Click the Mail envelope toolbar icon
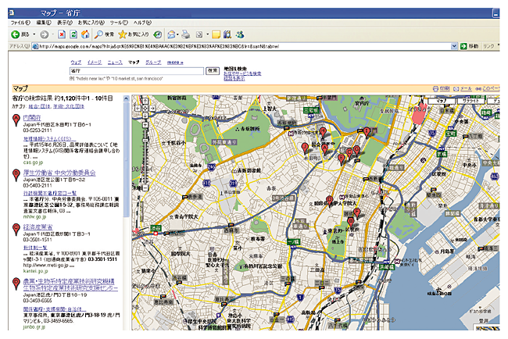Image resolution: width=508 pixels, height=339 pixels. point(171,34)
